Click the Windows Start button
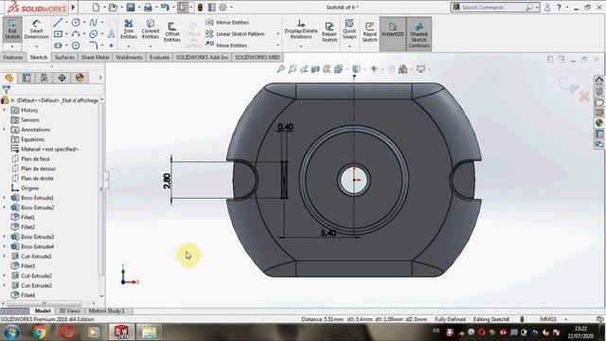Image resolution: width=606 pixels, height=341 pixels. (x=11, y=332)
